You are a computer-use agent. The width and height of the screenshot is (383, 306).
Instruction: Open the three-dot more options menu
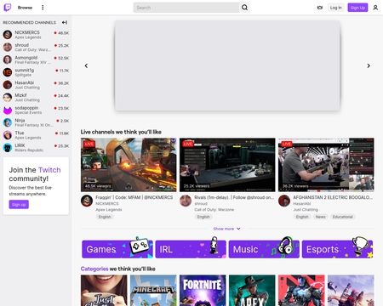point(43,8)
